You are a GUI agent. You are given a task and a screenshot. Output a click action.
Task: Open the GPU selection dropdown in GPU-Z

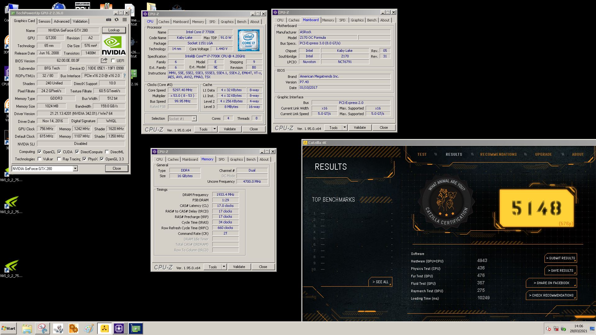click(75, 169)
